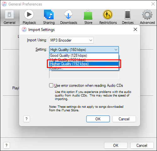Switch to the Sharing preferences tab
The height and width of the screenshot is (151, 157).
[x=49, y=17]
